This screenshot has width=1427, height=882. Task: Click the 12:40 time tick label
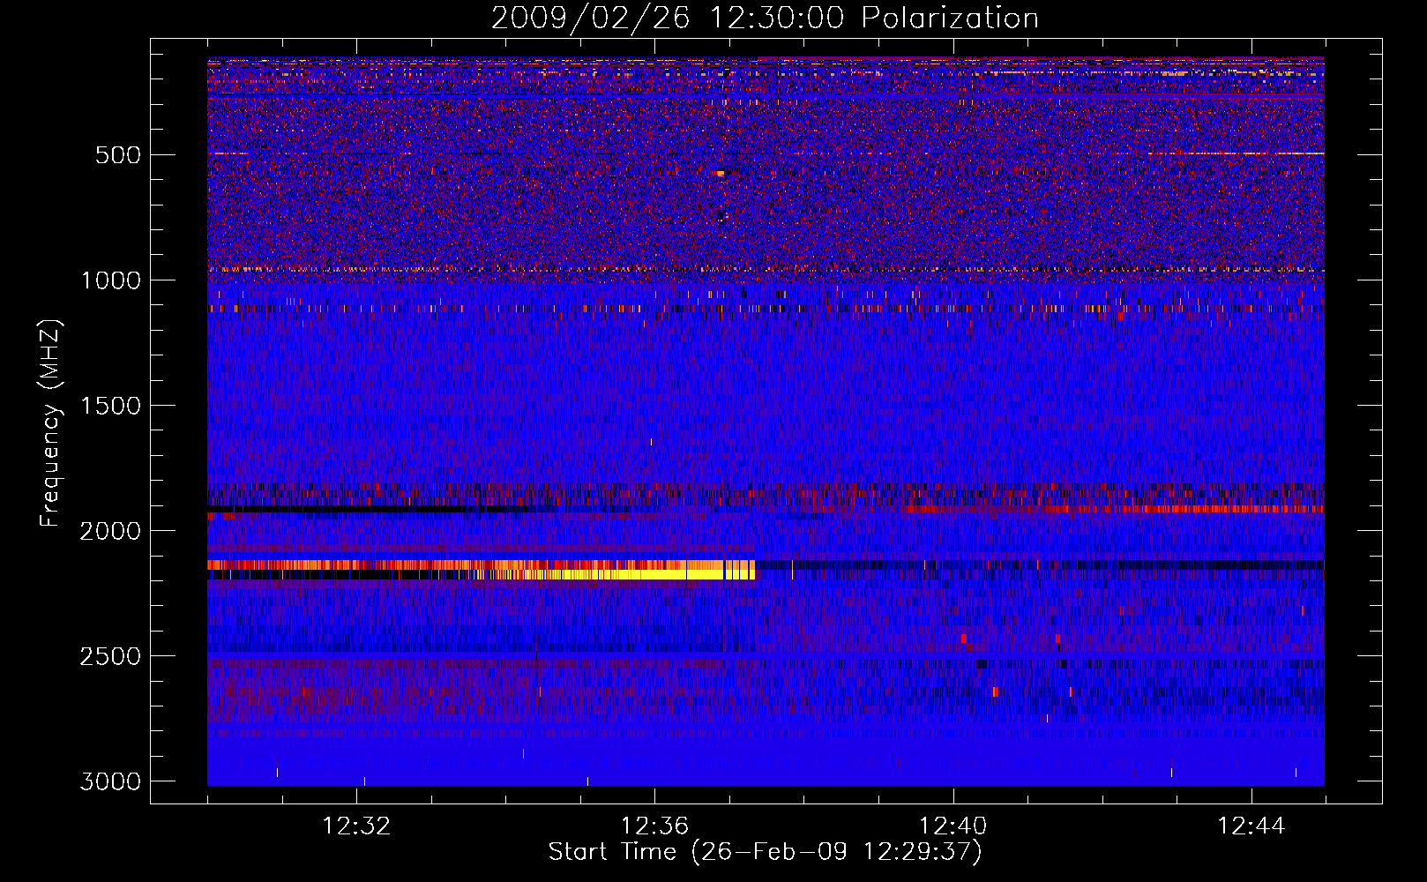953,826
